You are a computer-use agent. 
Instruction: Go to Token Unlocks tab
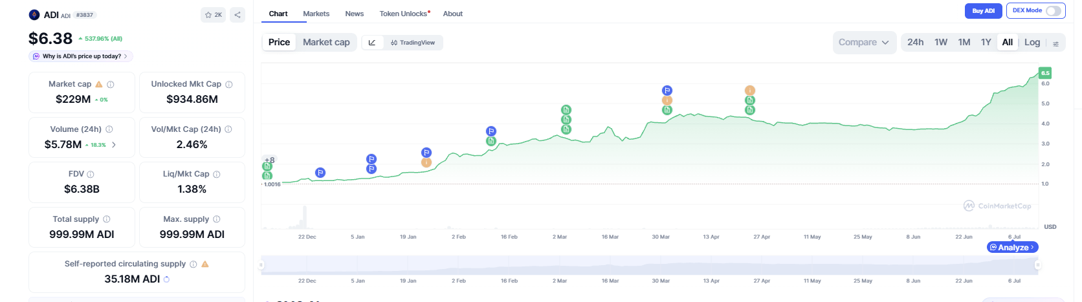click(404, 14)
